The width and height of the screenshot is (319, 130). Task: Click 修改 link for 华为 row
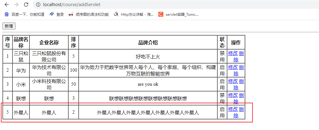[x=233, y=67]
